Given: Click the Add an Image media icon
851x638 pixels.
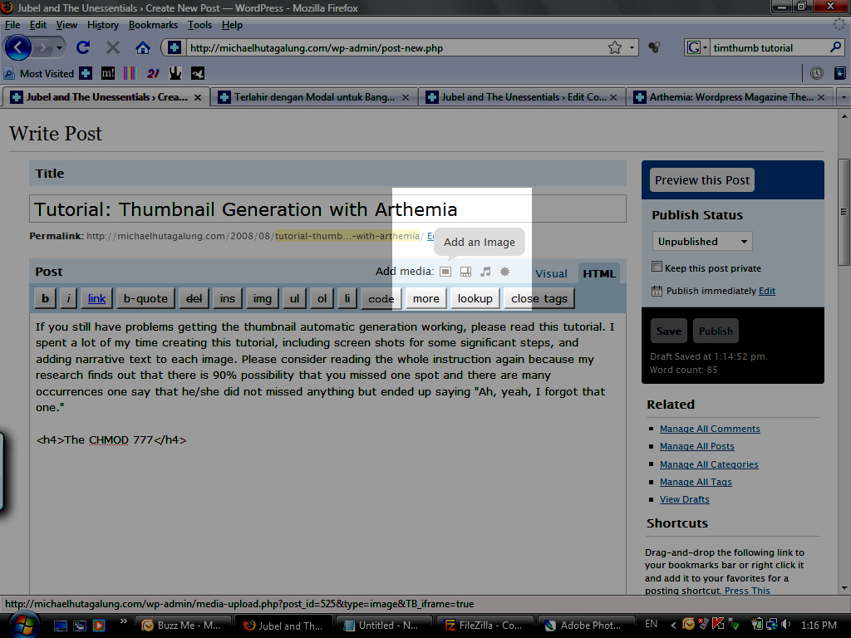Looking at the screenshot, I should click(x=445, y=272).
